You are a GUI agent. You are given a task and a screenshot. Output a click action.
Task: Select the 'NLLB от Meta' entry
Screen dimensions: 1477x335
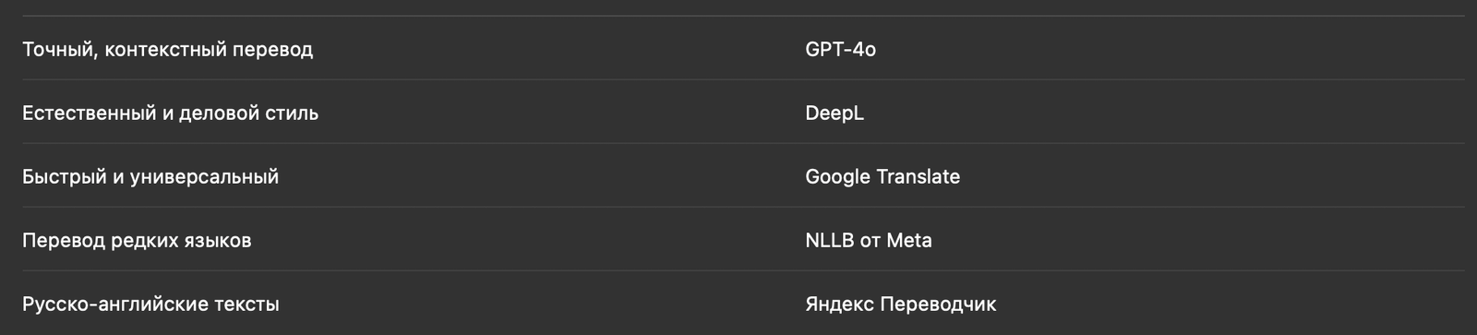(869, 241)
